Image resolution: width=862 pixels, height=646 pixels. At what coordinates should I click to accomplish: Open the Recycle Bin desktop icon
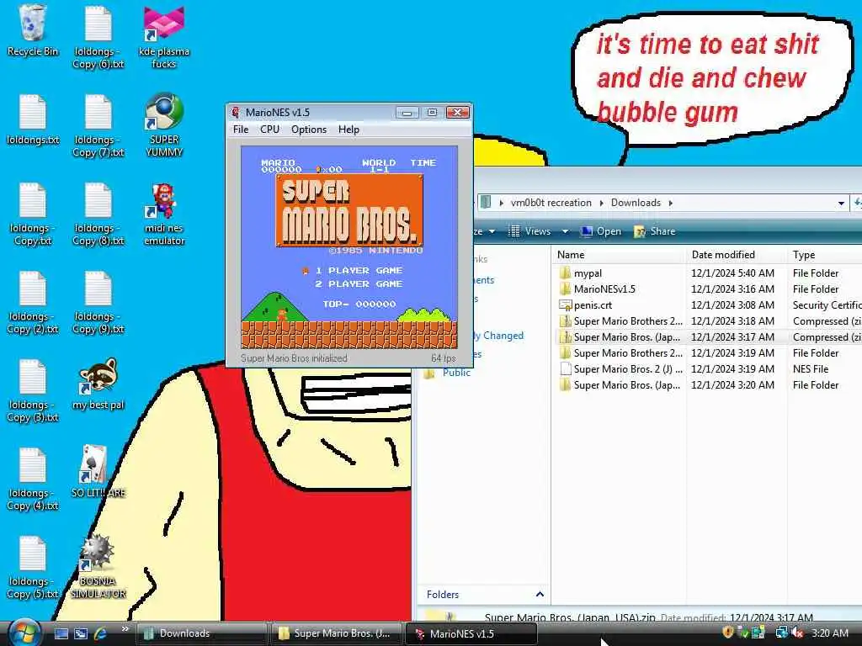(x=33, y=30)
